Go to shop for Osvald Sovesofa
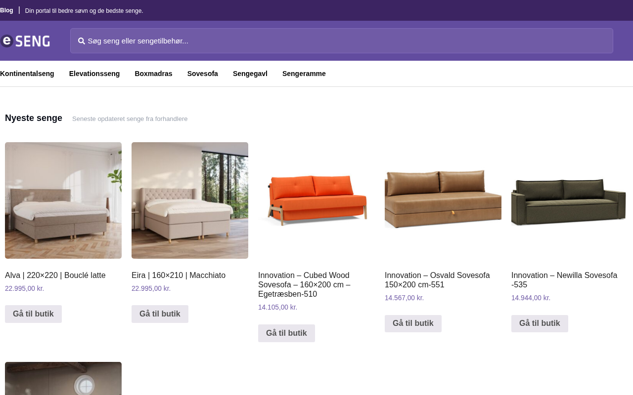Screen dimensions: 633x395 [413, 323]
